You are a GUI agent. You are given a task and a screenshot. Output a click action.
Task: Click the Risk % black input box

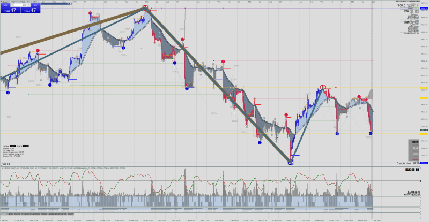(x=26, y=146)
